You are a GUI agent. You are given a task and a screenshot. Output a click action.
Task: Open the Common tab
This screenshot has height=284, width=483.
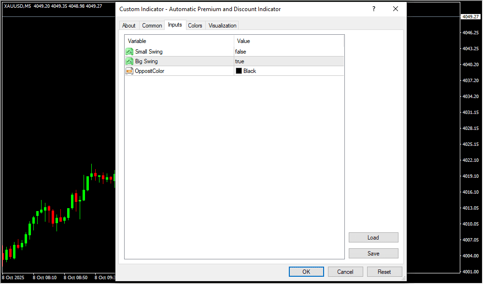152,26
